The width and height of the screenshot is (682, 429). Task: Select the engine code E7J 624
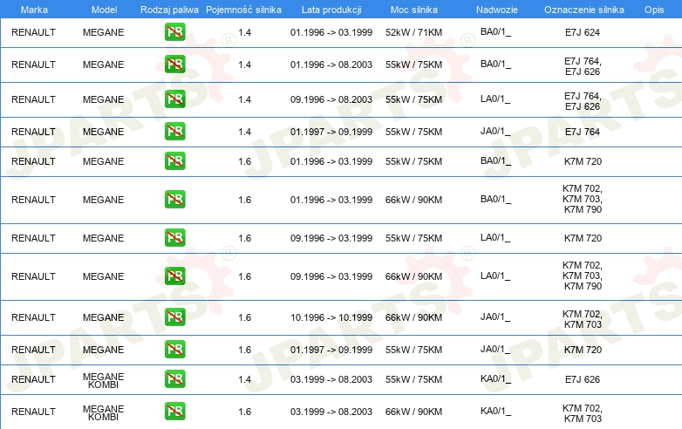[583, 32]
